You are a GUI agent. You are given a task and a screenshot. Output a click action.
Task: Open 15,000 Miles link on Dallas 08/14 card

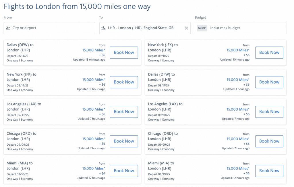tap(94, 50)
